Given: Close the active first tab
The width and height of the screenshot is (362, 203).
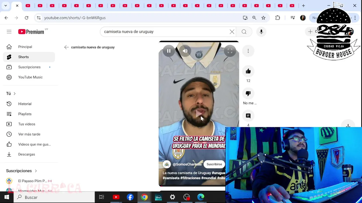Looking at the screenshot, I should pos(17,6).
